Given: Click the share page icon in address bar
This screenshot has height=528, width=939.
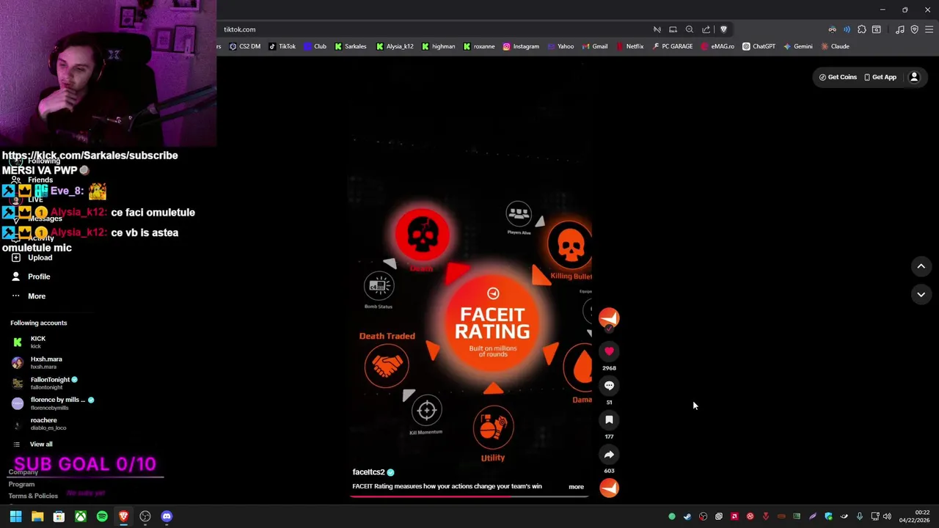Looking at the screenshot, I should tap(706, 29).
